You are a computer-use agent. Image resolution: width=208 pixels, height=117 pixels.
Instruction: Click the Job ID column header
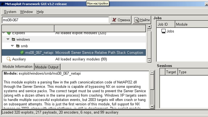point(166,24)
